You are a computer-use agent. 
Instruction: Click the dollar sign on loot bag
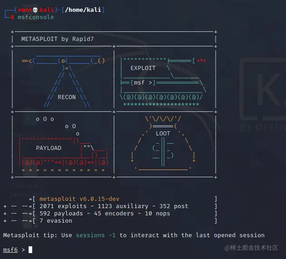[x=163, y=152]
